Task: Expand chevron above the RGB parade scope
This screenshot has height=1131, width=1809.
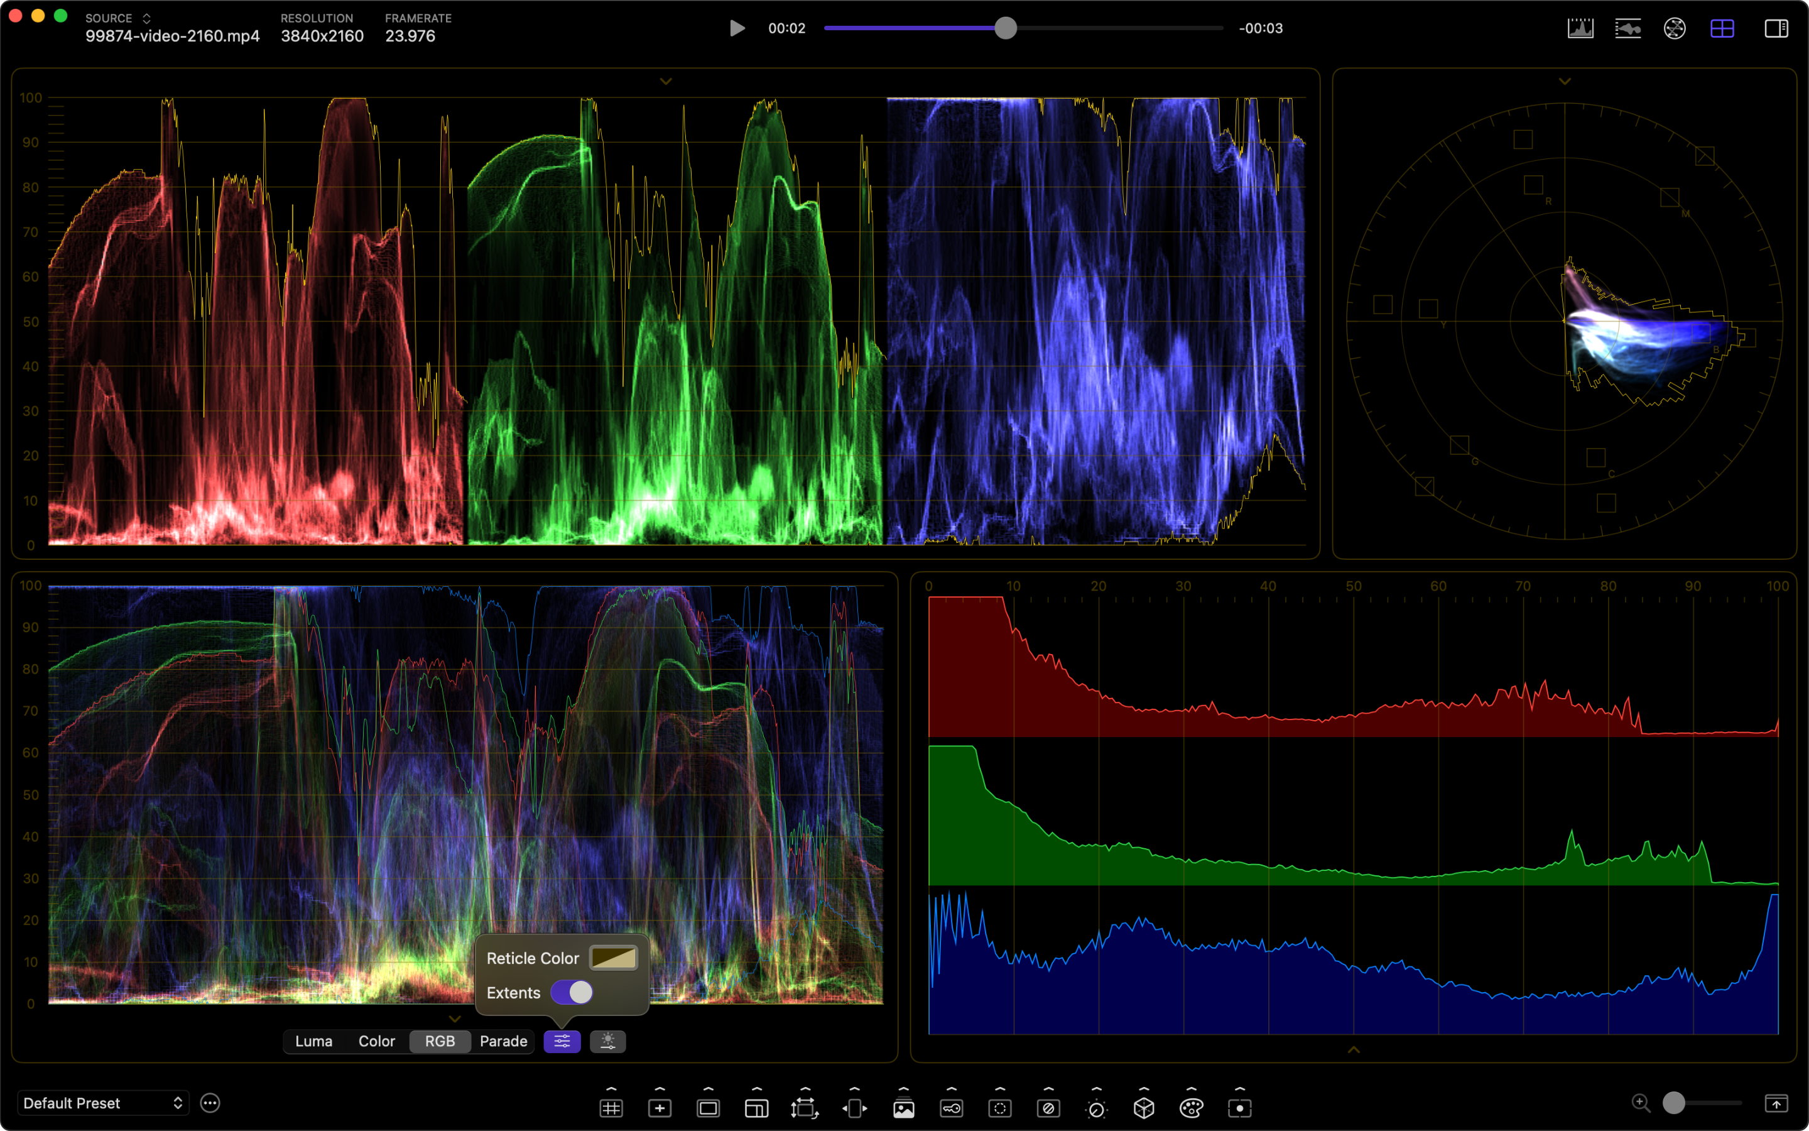Action: (666, 81)
